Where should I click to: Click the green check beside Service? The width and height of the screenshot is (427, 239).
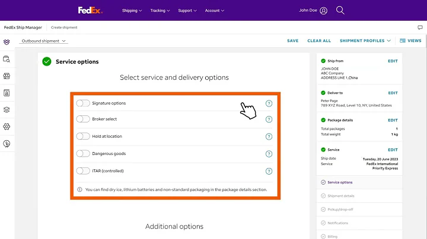coord(323,150)
